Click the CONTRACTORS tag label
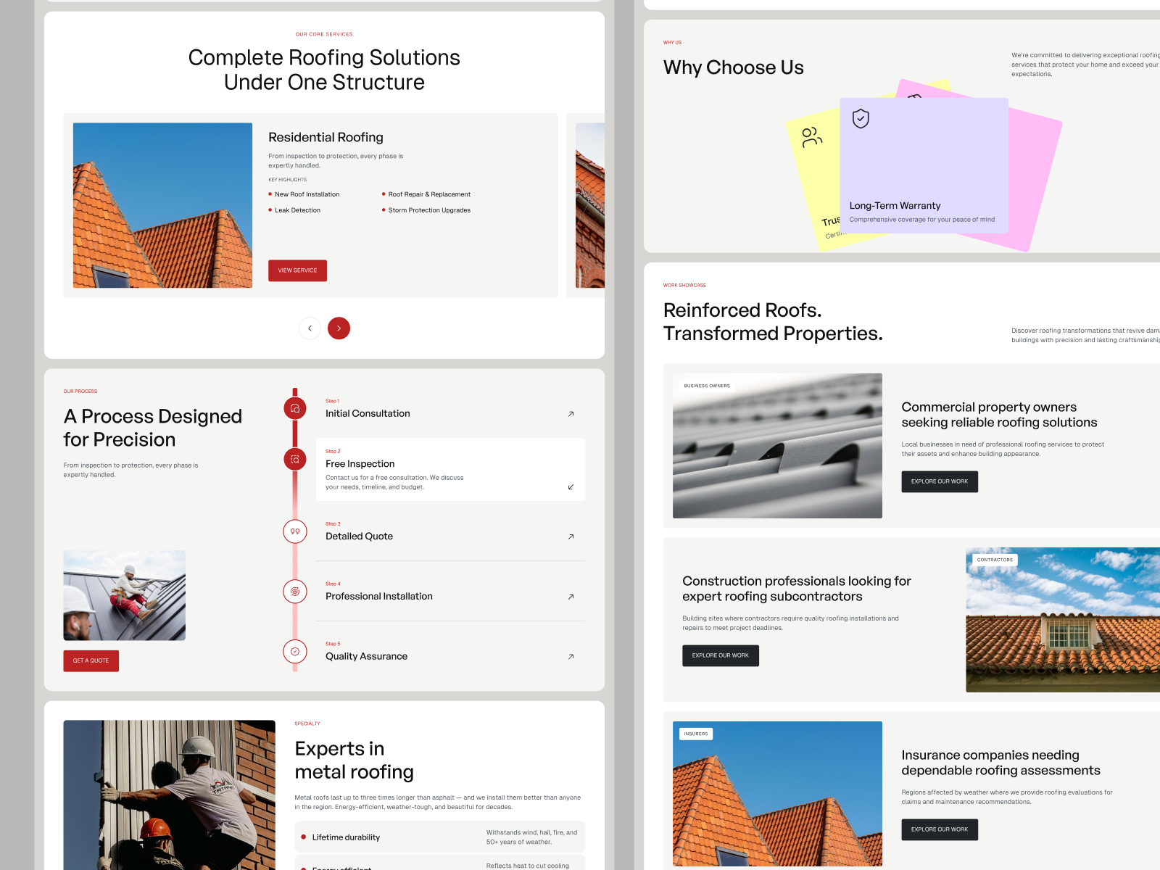This screenshot has height=870, width=1160. pos(995,560)
